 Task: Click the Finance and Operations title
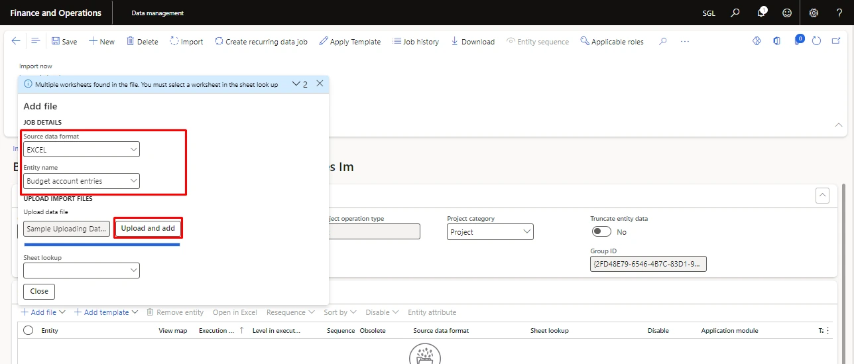pos(56,13)
